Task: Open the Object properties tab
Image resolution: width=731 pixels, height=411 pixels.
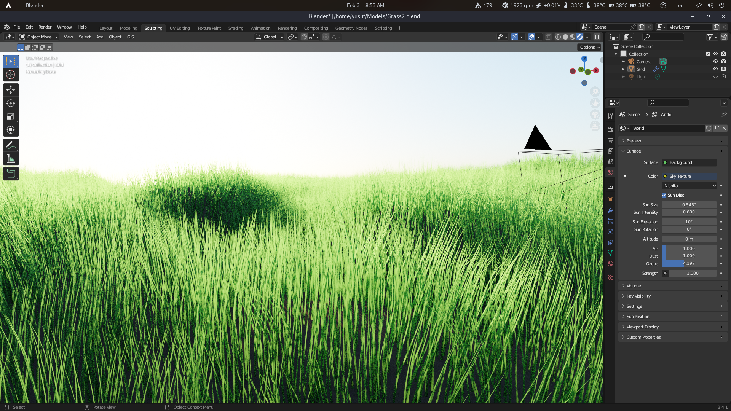Action: click(x=610, y=200)
